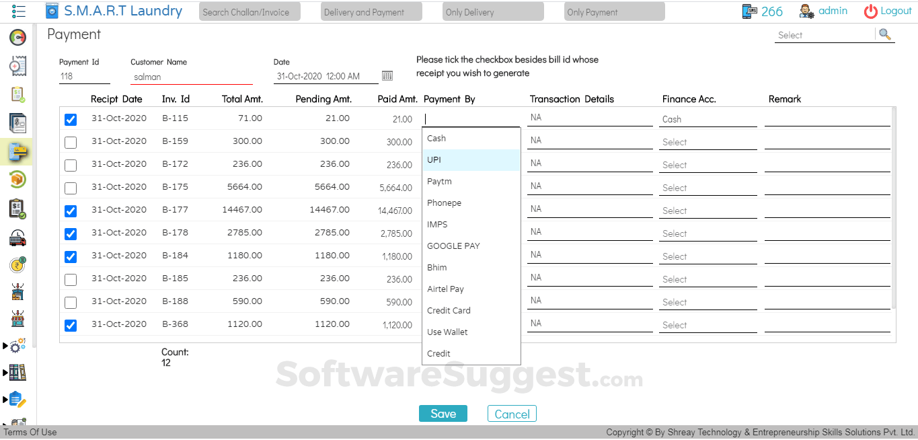Open the dashboard speedometer icon in sidebar
The image size is (918, 440).
click(17, 38)
